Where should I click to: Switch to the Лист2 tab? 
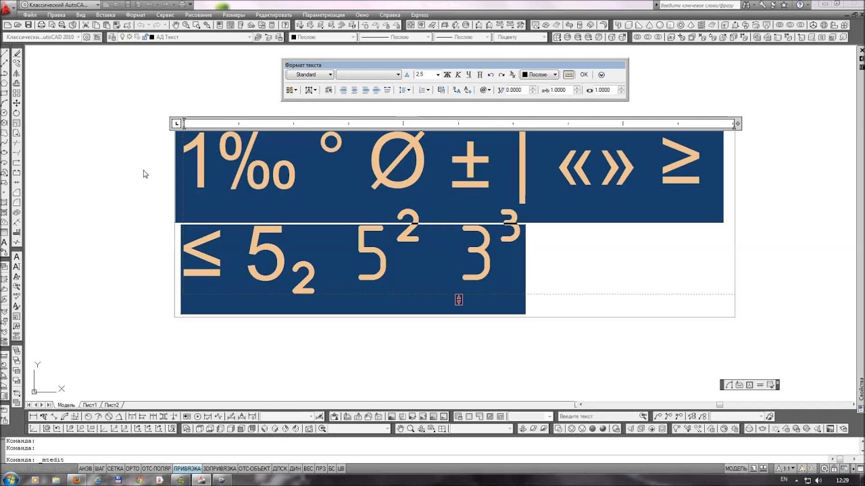coord(112,405)
